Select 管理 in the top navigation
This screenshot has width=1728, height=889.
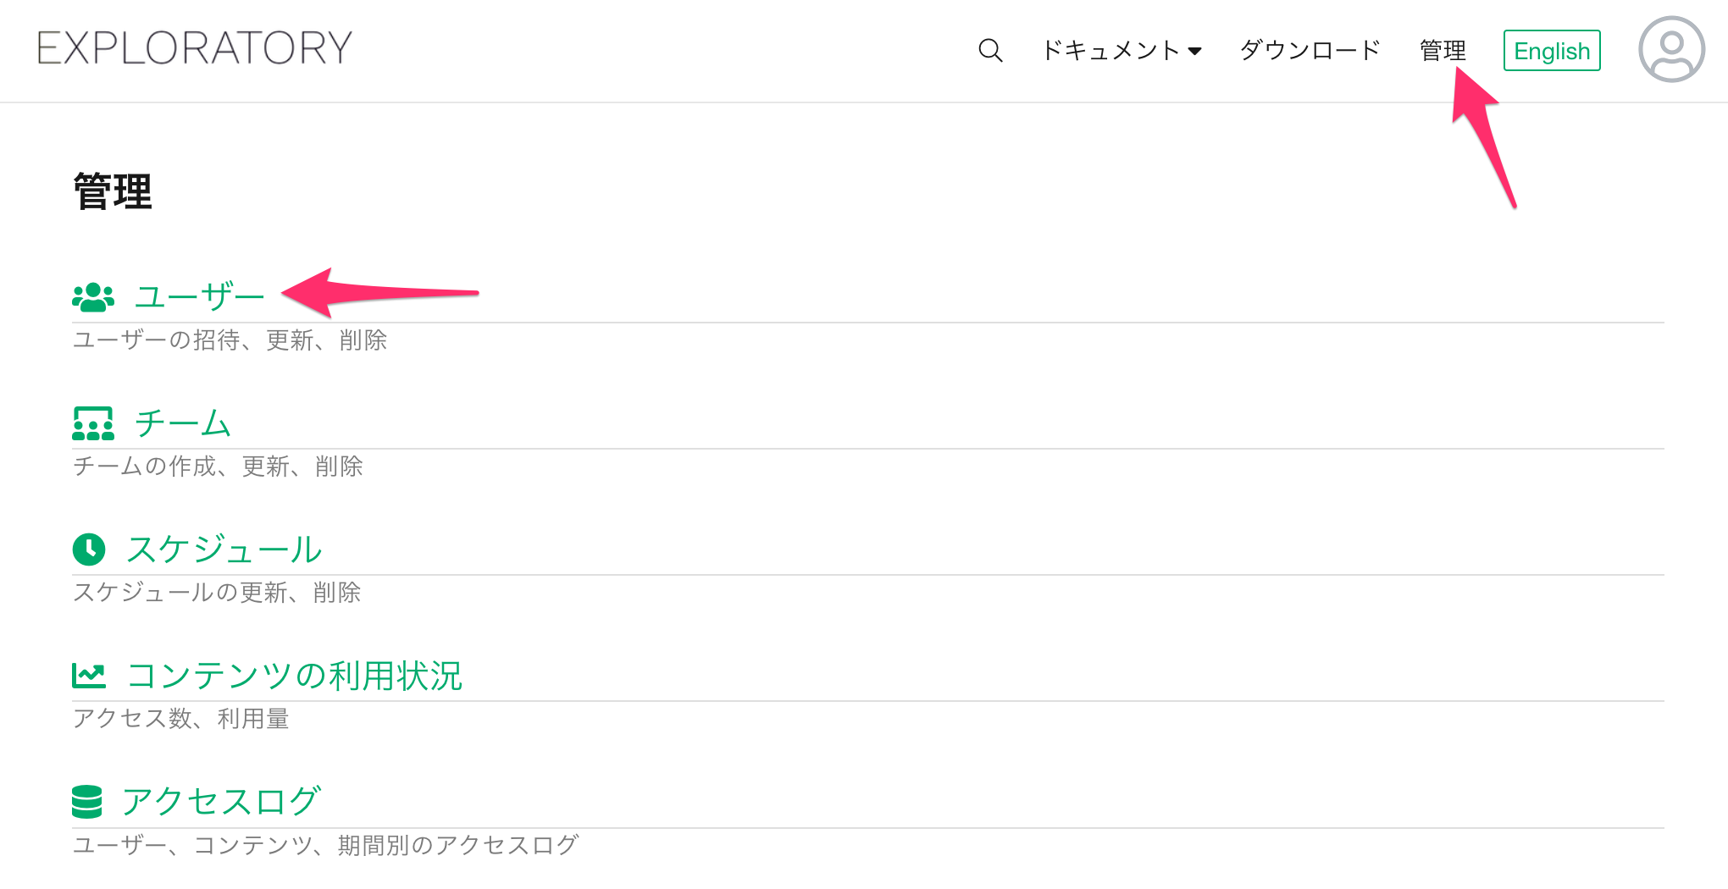click(1443, 50)
